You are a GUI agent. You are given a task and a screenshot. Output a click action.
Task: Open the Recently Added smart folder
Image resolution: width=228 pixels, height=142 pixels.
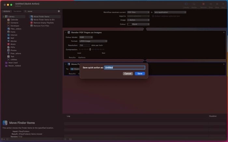13,66
